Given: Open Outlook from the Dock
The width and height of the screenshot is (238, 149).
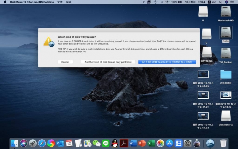Looking at the screenshot, I should [x=60, y=143].
